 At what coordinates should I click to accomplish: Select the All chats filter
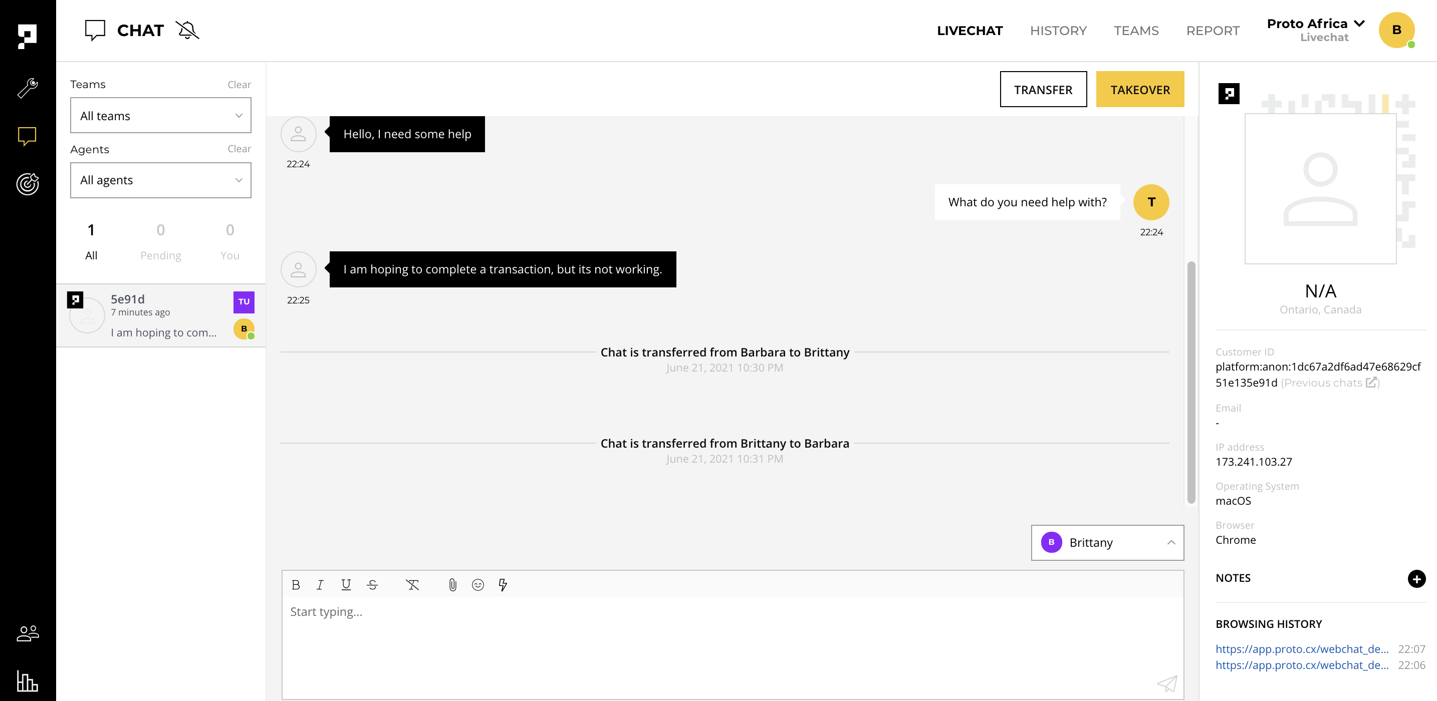91,241
